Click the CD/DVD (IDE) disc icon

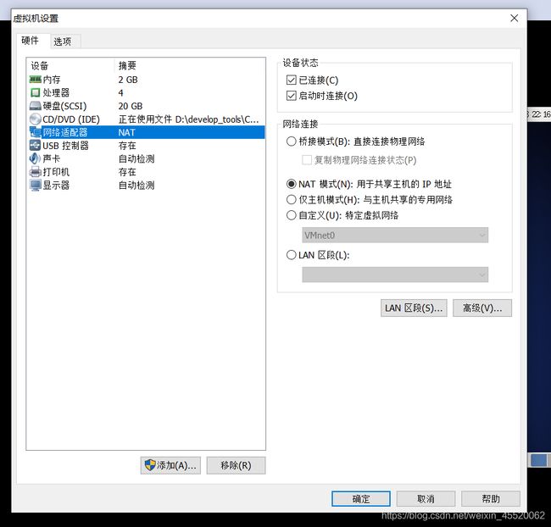(x=35, y=119)
